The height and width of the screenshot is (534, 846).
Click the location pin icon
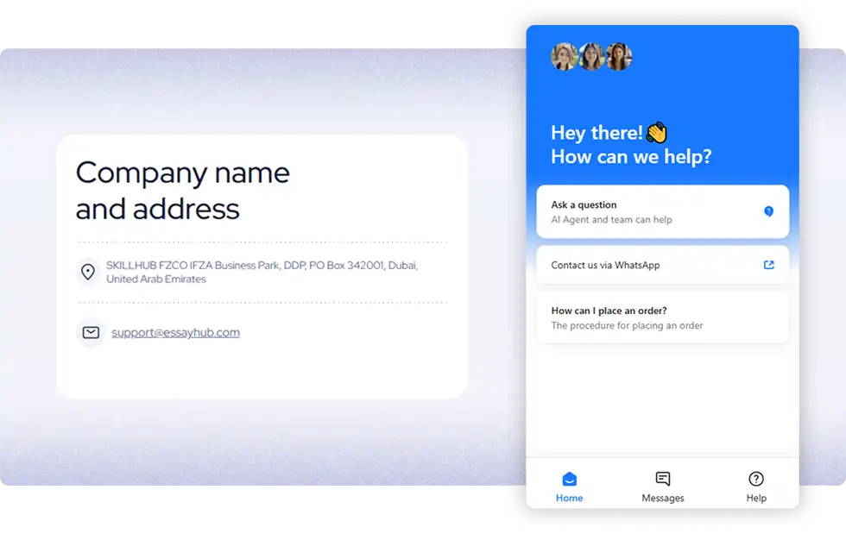pyautogui.click(x=87, y=272)
